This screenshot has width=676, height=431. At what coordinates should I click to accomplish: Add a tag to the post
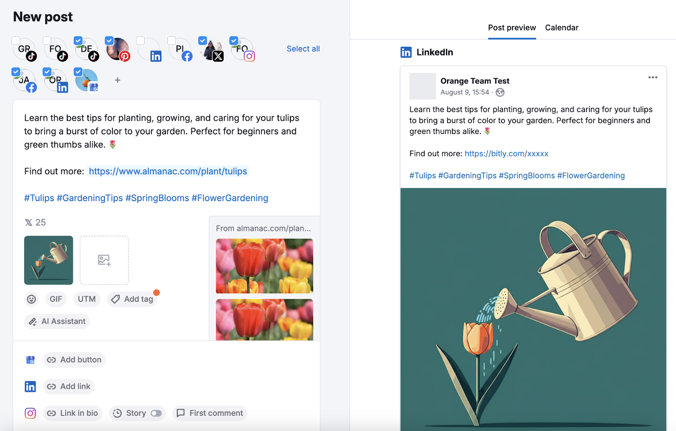click(x=132, y=299)
